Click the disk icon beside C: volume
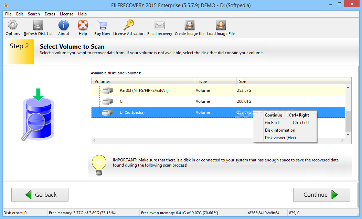This screenshot has width=362, height=219. tap(108, 101)
